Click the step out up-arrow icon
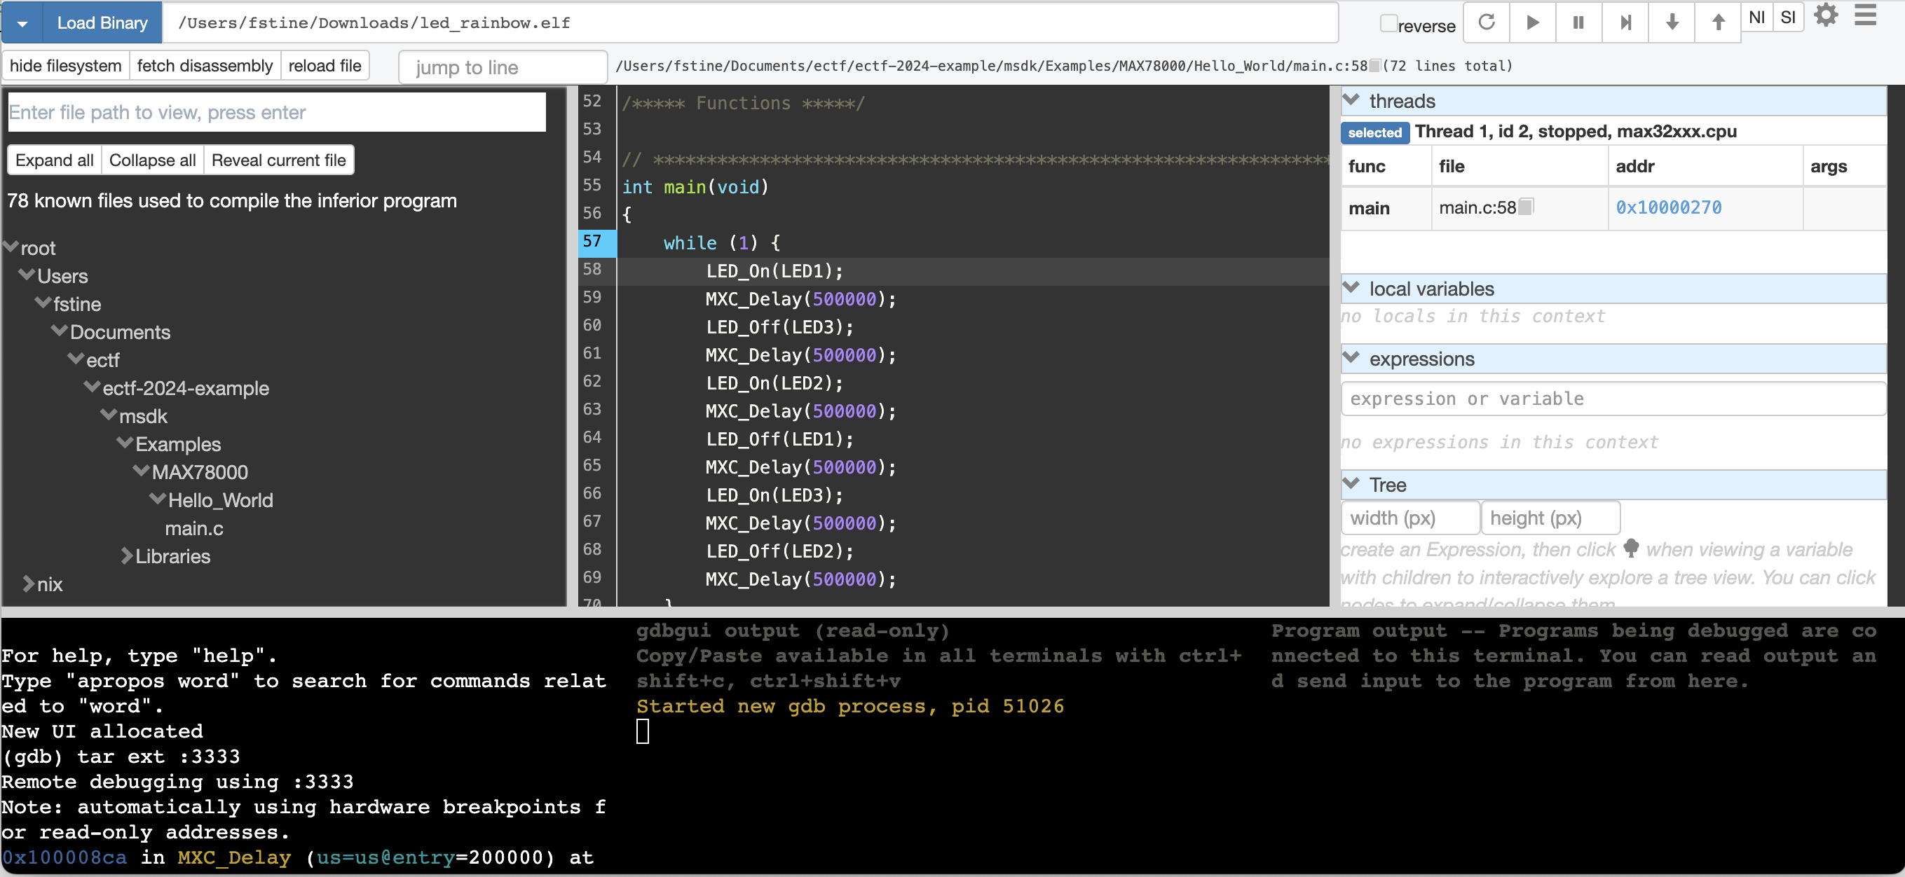The height and width of the screenshot is (877, 1905). (1718, 22)
